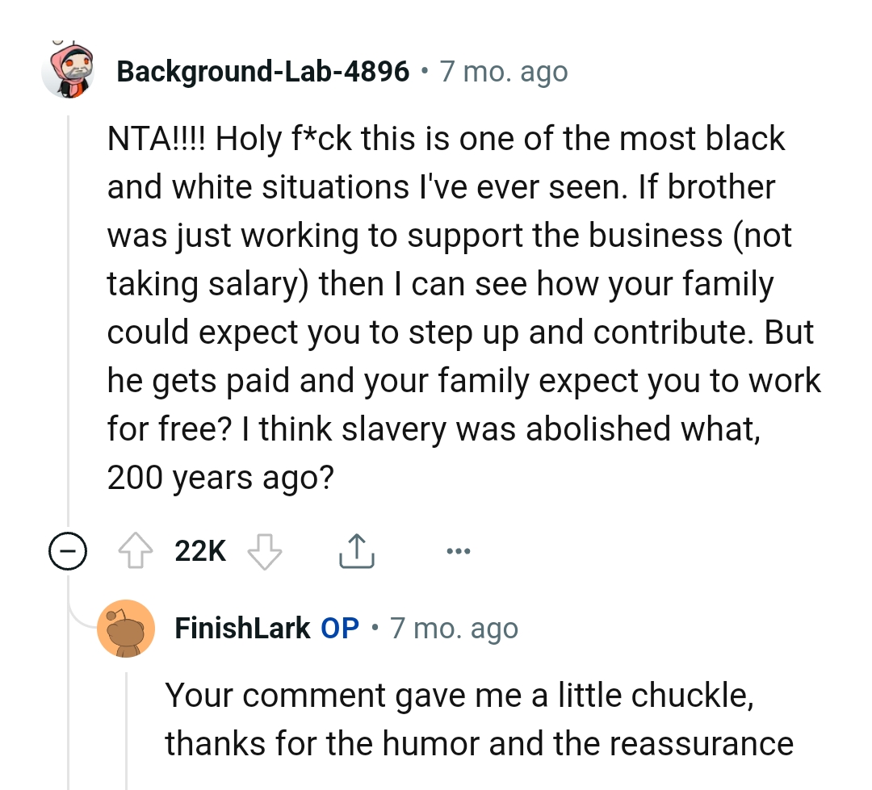Collapse FinishLark's reply via its thread line
The image size is (872, 790).
127,726
